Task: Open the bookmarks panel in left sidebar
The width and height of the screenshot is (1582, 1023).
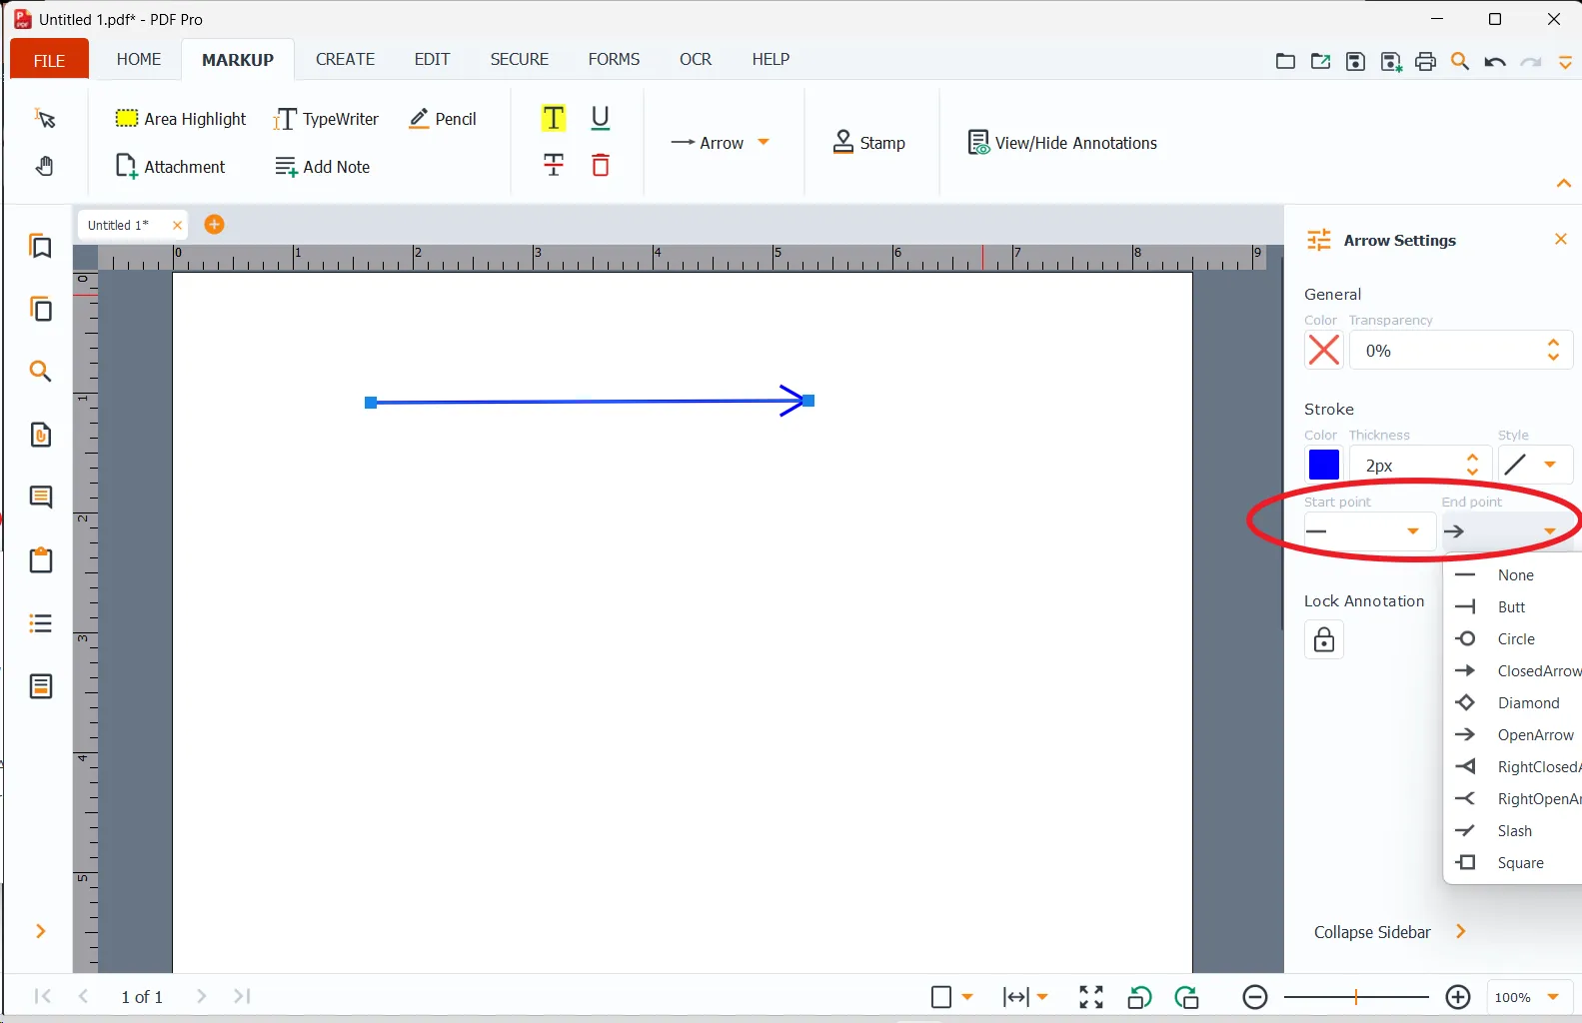Action: [x=41, y=246]
